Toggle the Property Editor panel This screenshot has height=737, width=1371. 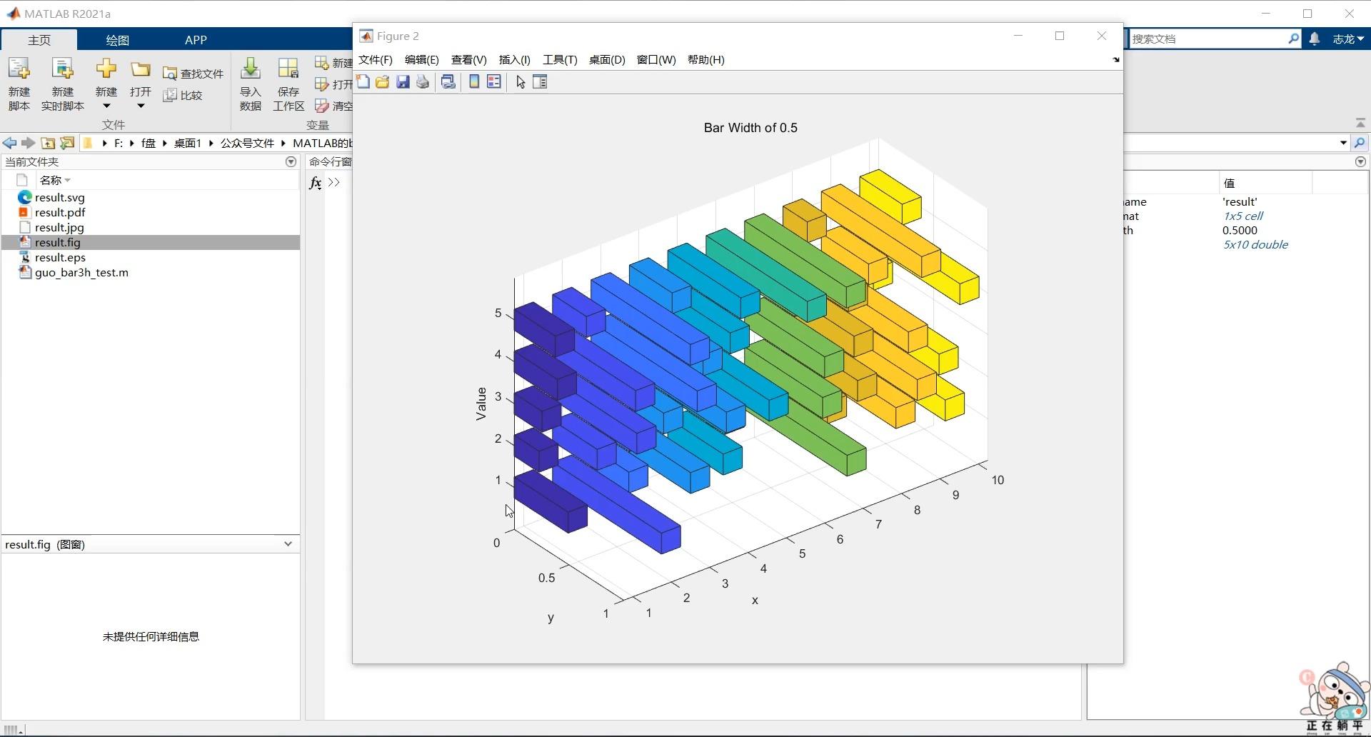[x=541, y=81]
